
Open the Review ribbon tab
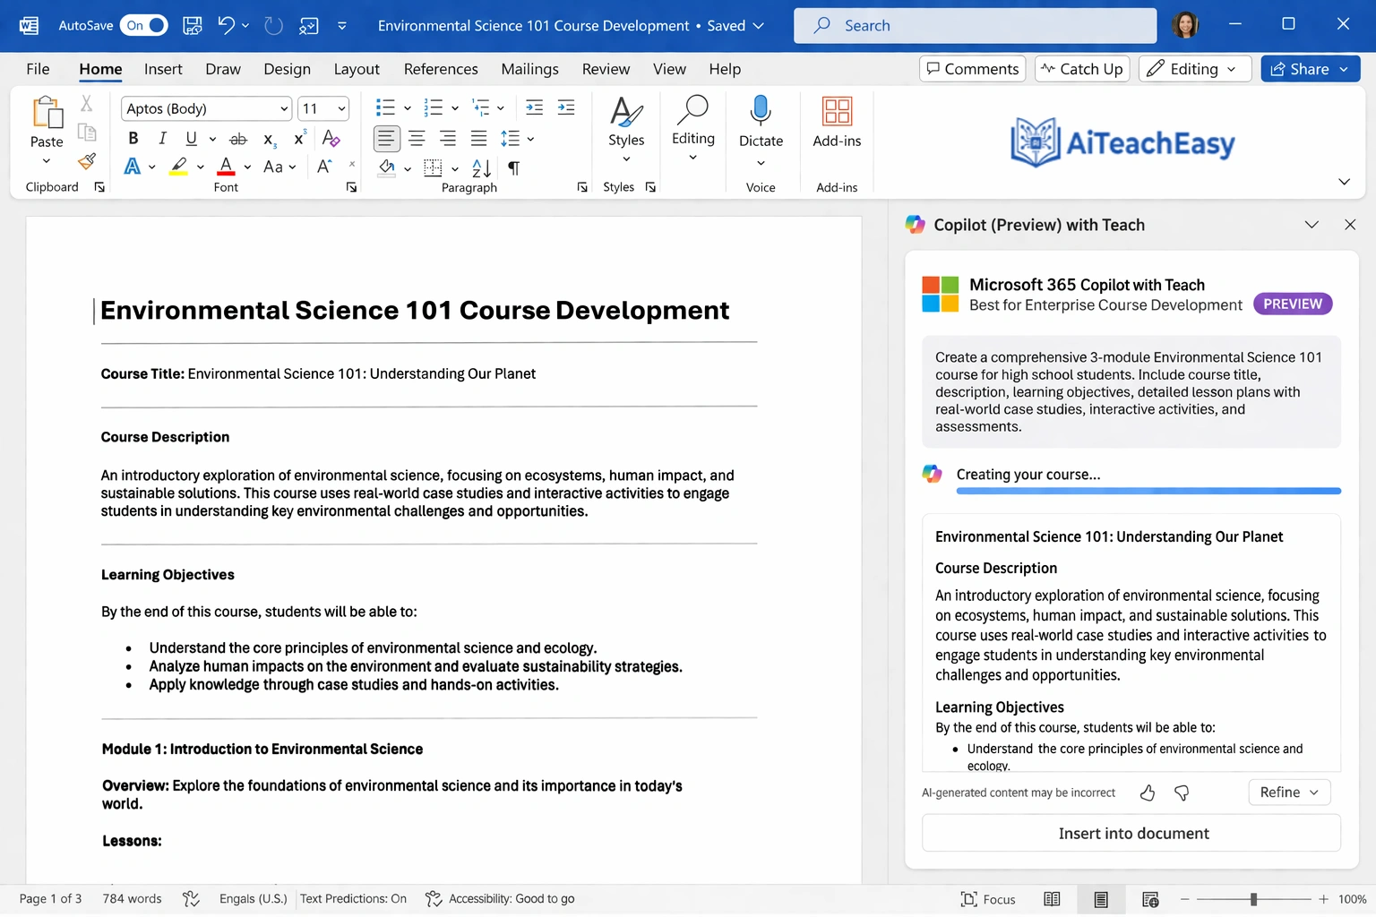click(x=606, y=68)
